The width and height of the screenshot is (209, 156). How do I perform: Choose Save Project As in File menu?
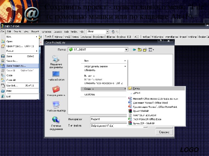coord(16,66)
